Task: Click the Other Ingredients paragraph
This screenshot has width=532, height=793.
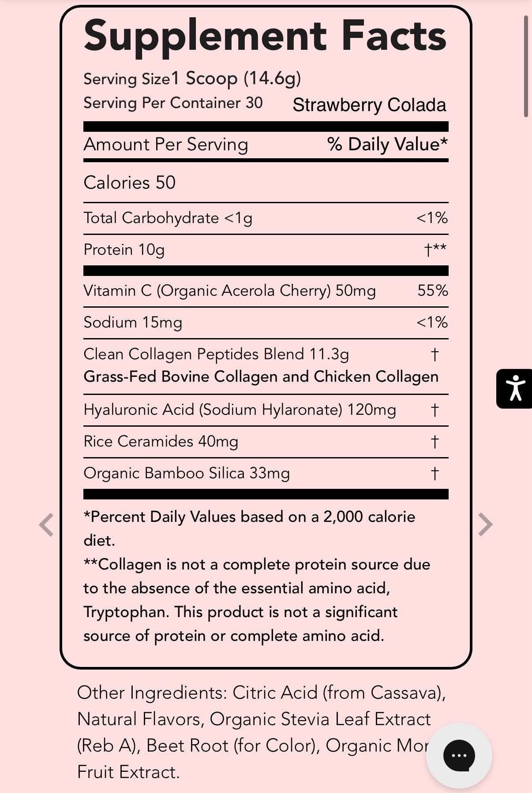Action: pos(261,732)
